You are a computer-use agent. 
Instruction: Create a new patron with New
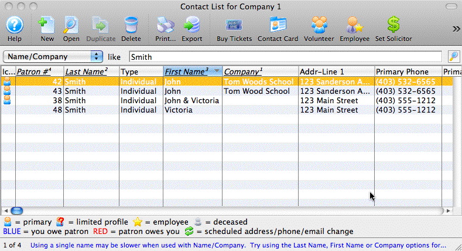[47, 25]
